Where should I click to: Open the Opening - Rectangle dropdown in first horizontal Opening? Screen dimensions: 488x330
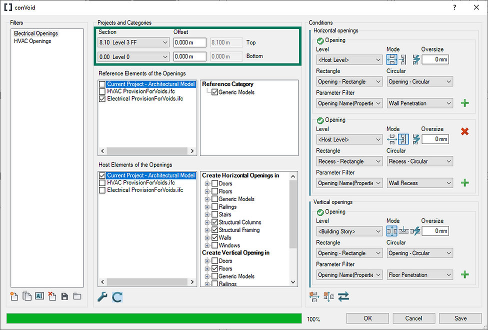click(349, 81)
